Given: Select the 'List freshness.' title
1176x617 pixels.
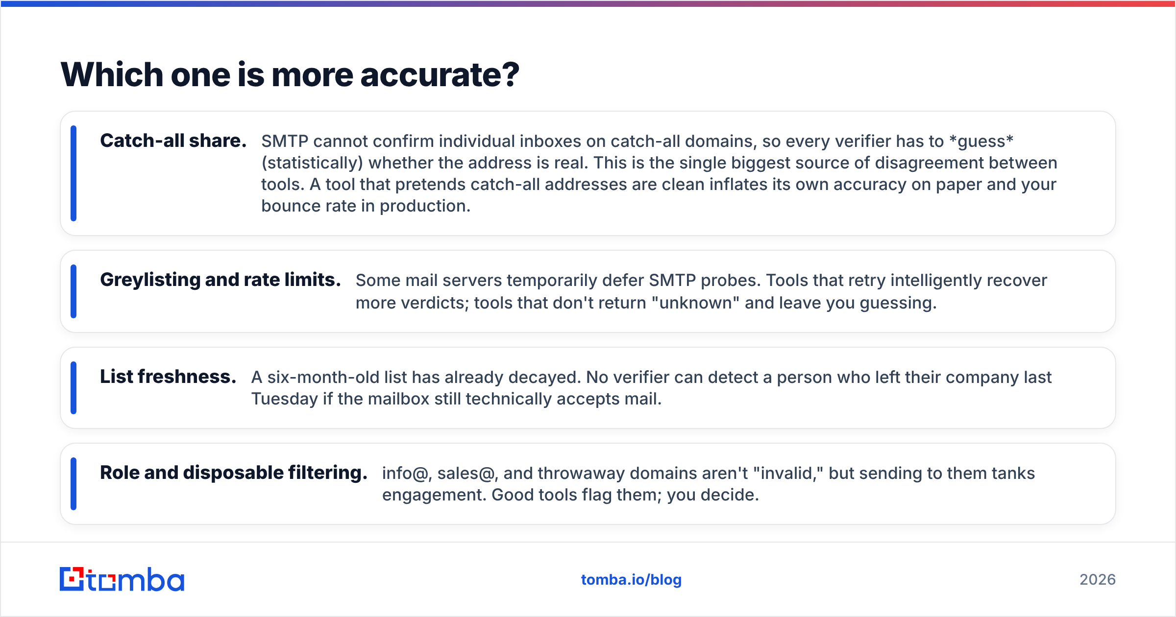Looking at the screenshot, I should point(168,377).
